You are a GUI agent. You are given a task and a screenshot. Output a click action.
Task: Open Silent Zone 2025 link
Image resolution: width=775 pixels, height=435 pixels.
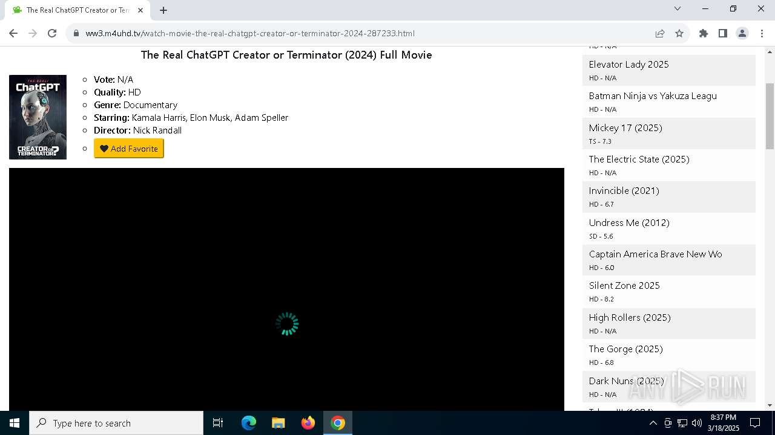(624, 285)
